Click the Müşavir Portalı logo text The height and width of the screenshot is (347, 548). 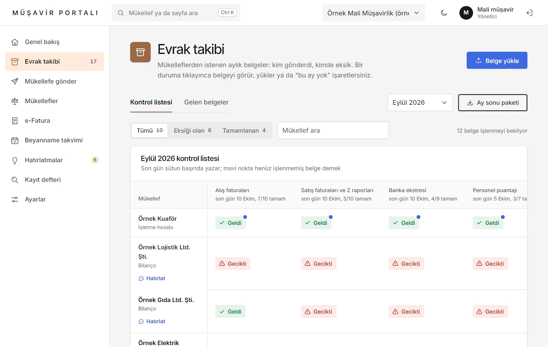point(55,13)
